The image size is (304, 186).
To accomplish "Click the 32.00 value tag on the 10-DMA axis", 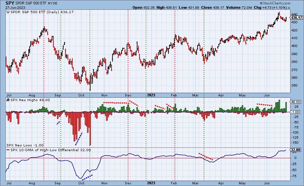I will tap(296, 150).
